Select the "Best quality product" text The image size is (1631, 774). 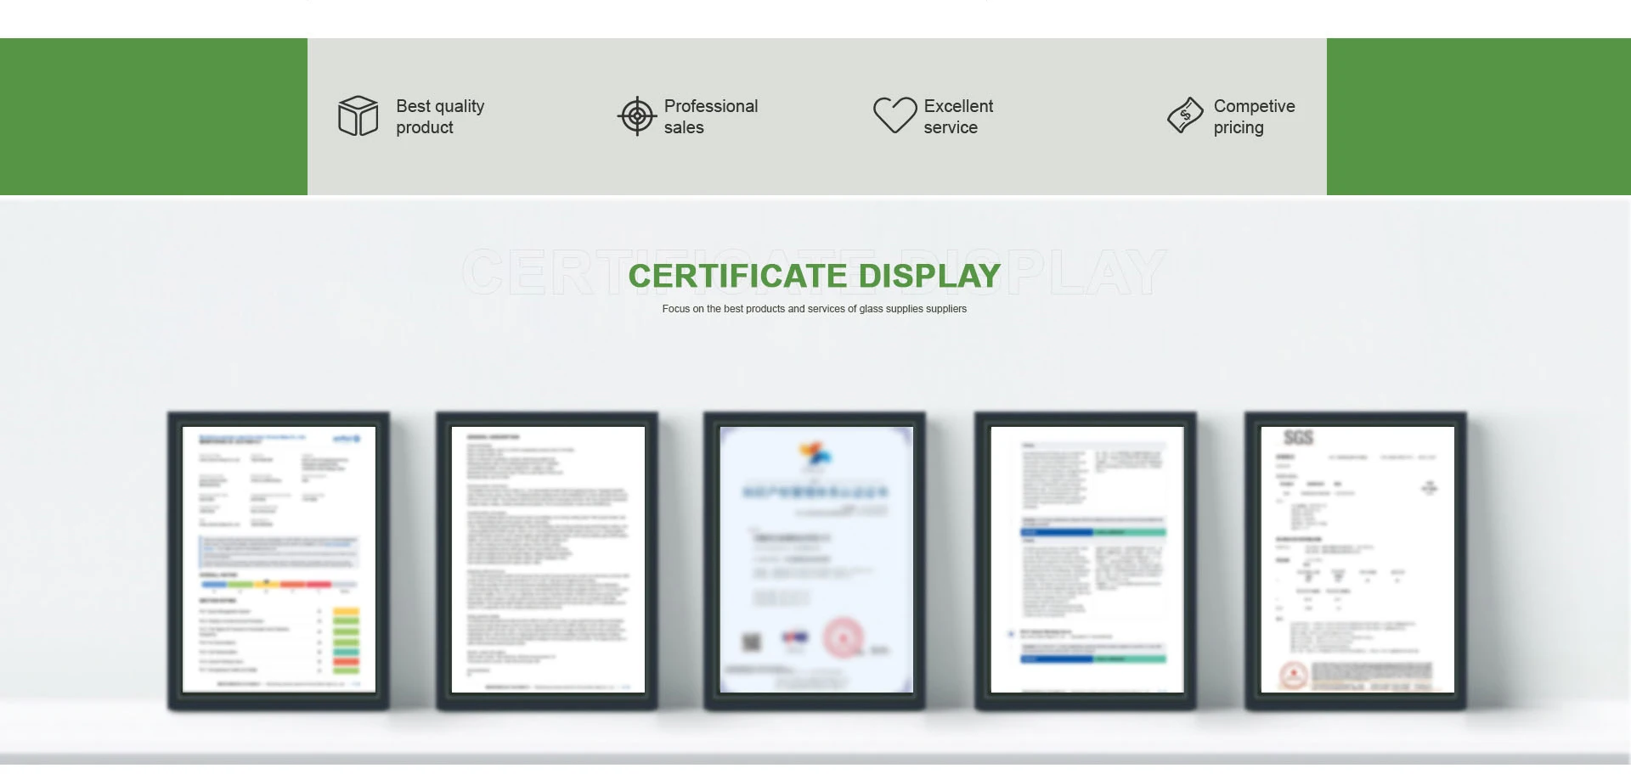click(x=440, y=117)
